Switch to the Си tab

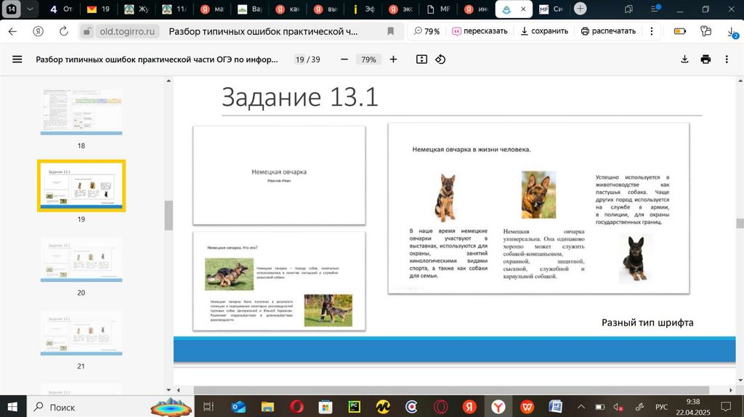pyautogui.click(x=550, y=9)
